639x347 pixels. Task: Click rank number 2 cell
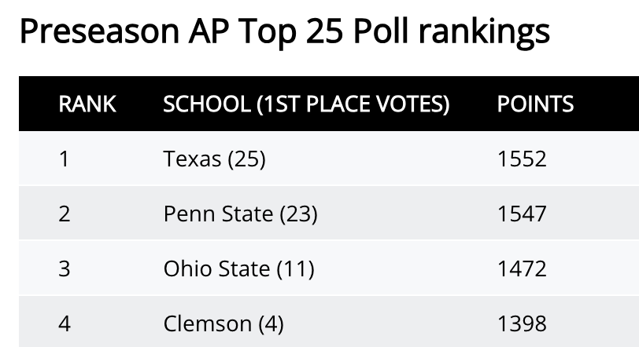tap(65, 214)
